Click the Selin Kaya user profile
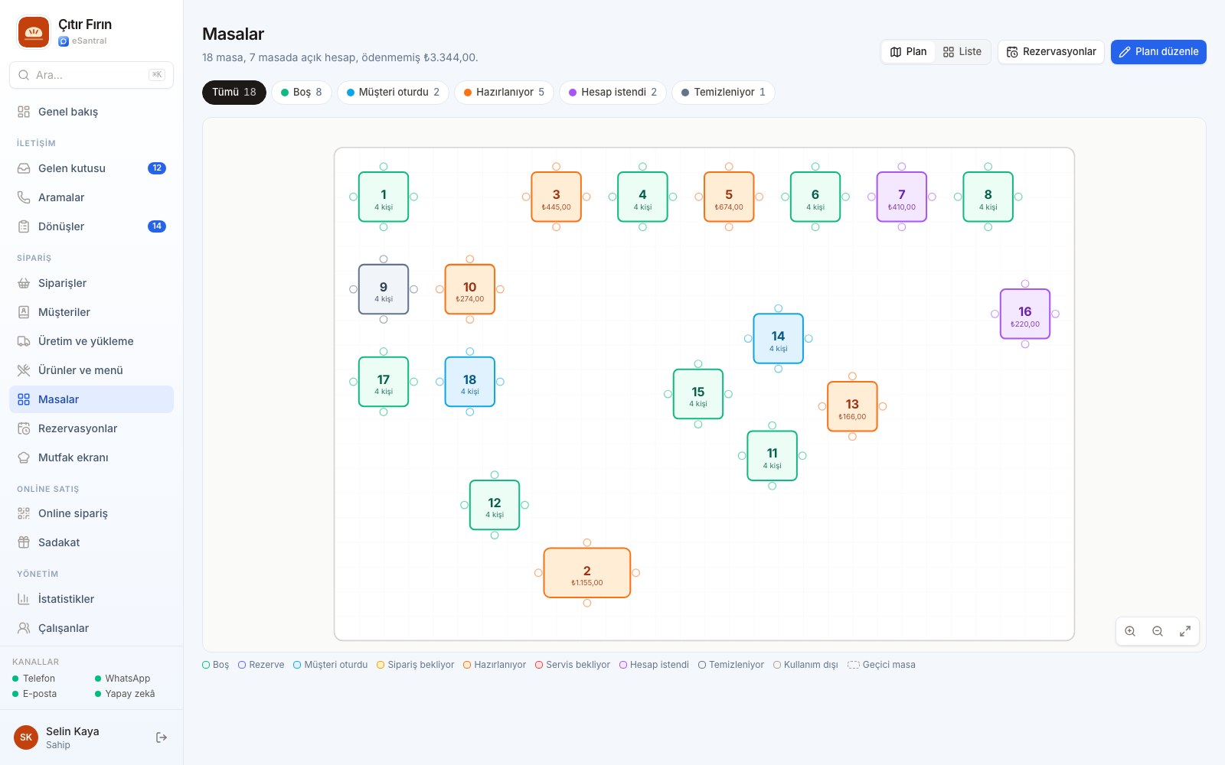 73,737
